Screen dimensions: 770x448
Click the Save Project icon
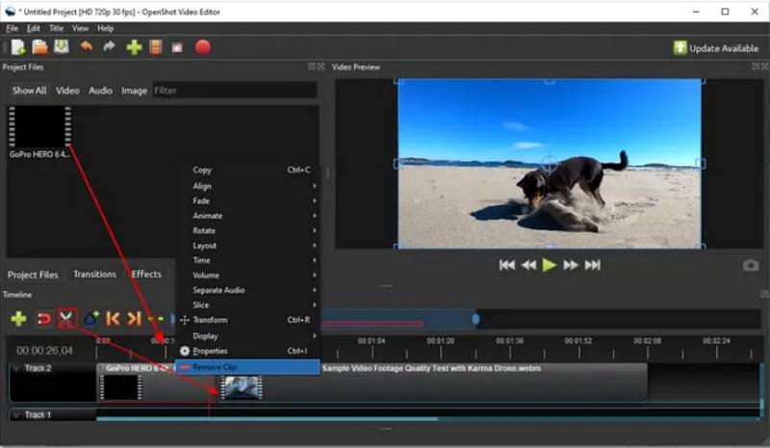(62, 46)
